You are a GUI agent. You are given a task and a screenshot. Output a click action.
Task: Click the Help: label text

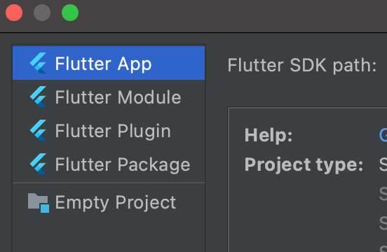tap(269, 135)
